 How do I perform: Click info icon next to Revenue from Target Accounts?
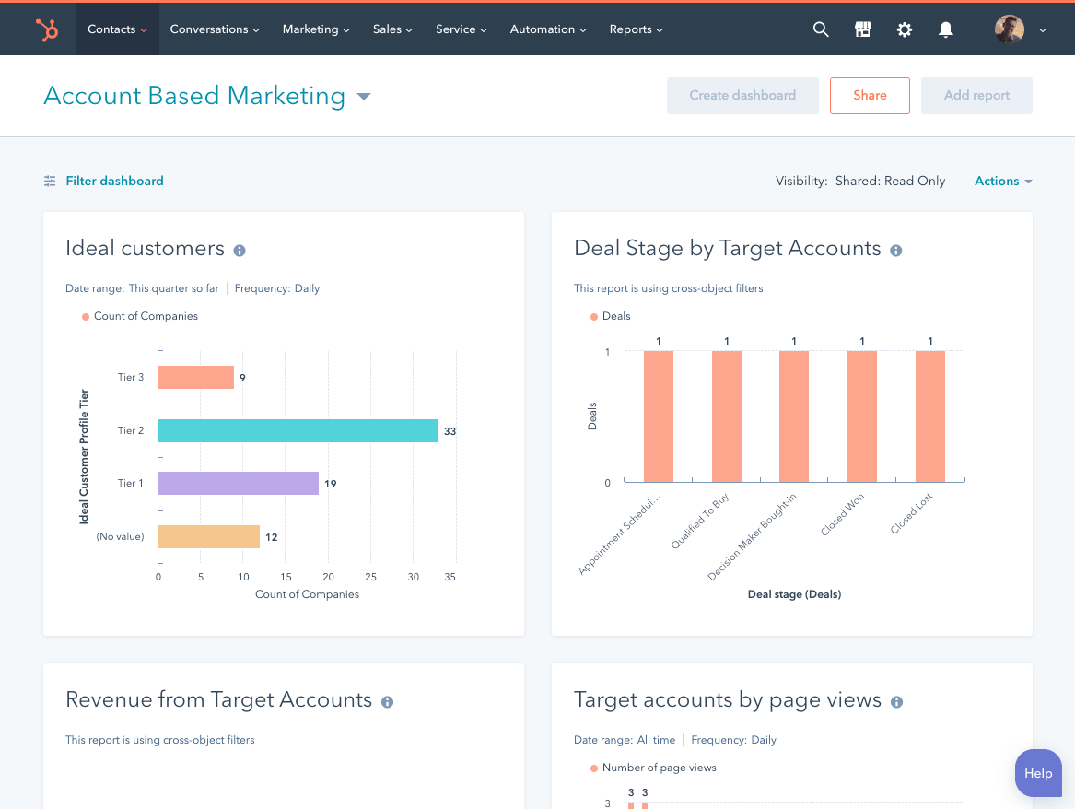[388, 701]
